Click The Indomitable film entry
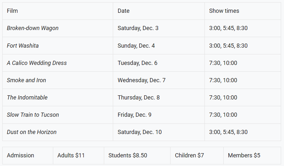Image resolution: width=284 pixels, height=166 pixels. (27, 98)
